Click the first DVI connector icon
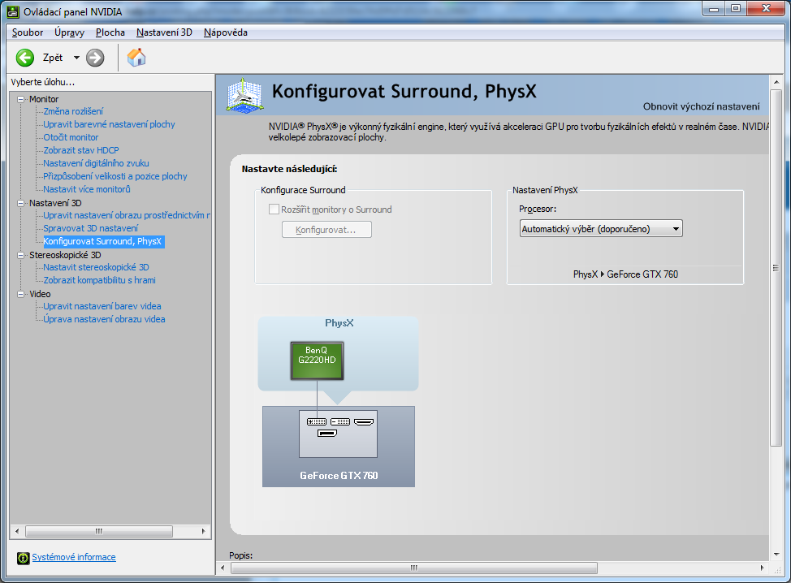The width and height of the screenshot is (791, 583). (x=317, y=421)
